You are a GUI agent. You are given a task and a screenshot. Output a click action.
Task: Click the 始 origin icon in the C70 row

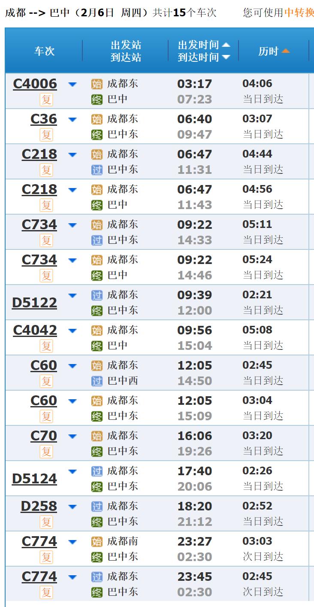click(x=97, y=436)
